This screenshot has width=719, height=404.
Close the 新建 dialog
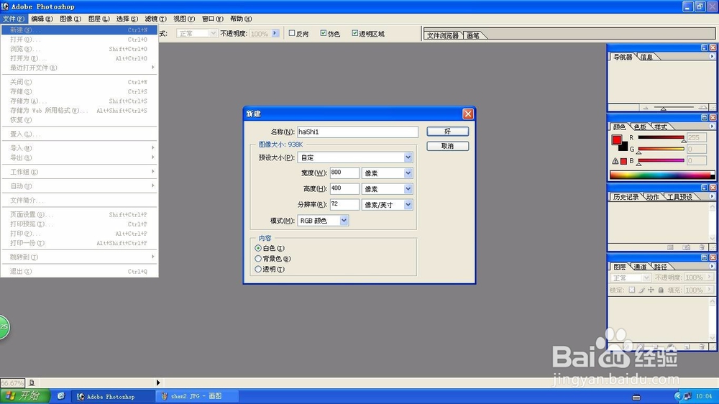coord(468,114)
